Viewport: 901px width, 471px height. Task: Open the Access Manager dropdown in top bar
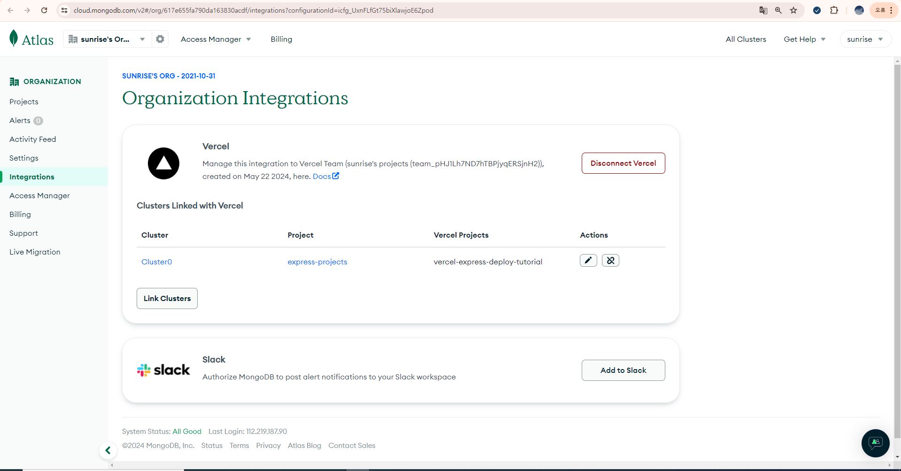click(216, 39)
